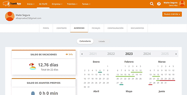Select the AUSENCIAS tab
This screenshot has height=95, width=187.
pos(79,28)
